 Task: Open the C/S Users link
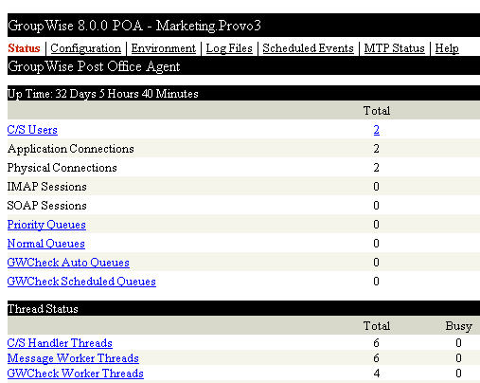(x=32, y=130)
